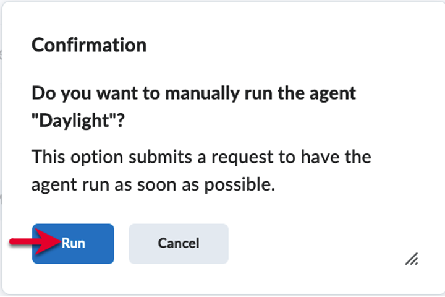Click the "Cancel" label on the grey button
Image resolution: width=445 pixels, height=297 pixels.
[178, 244]
